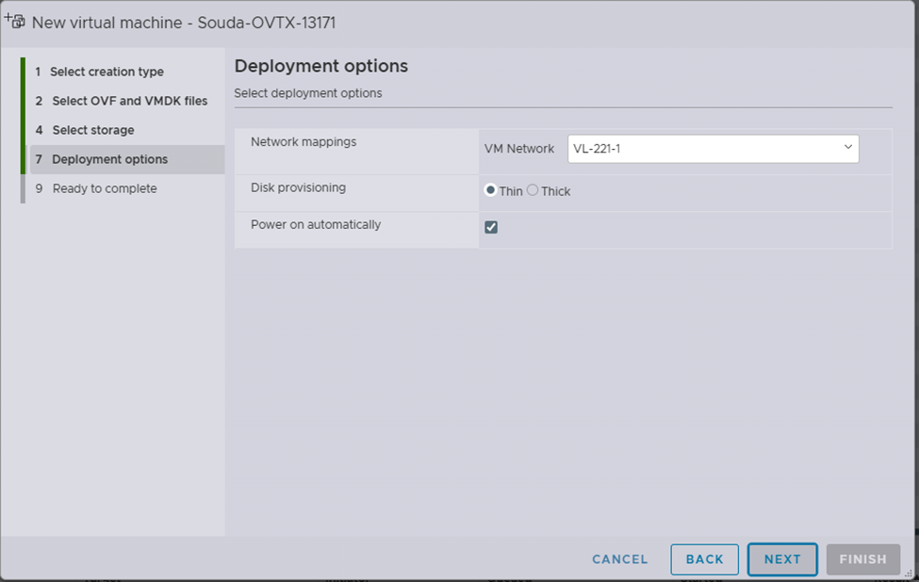
Task: Click the Deployment options page heading
Action: point(320,66)
